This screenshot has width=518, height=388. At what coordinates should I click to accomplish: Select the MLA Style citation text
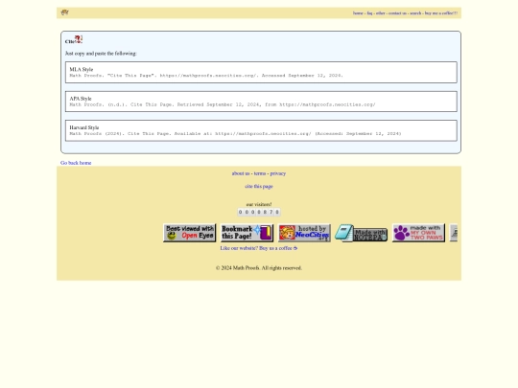pos(206,76)
